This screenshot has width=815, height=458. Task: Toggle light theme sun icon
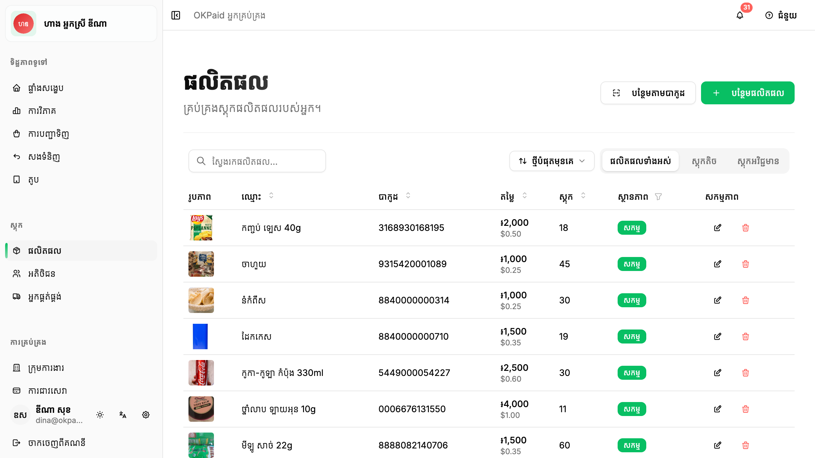coord(100,415)
